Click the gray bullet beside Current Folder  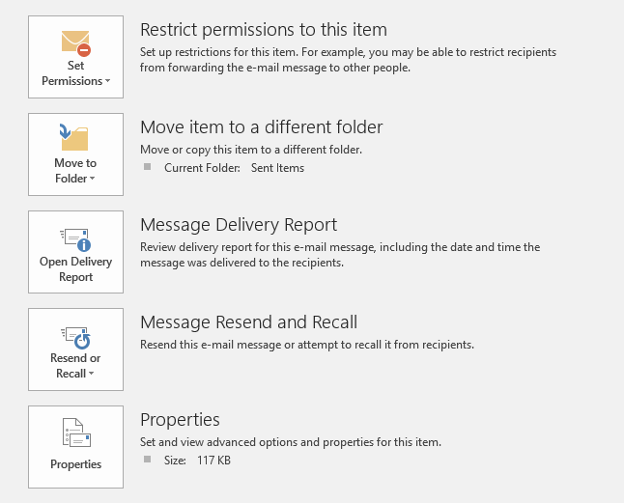point(148,167)
